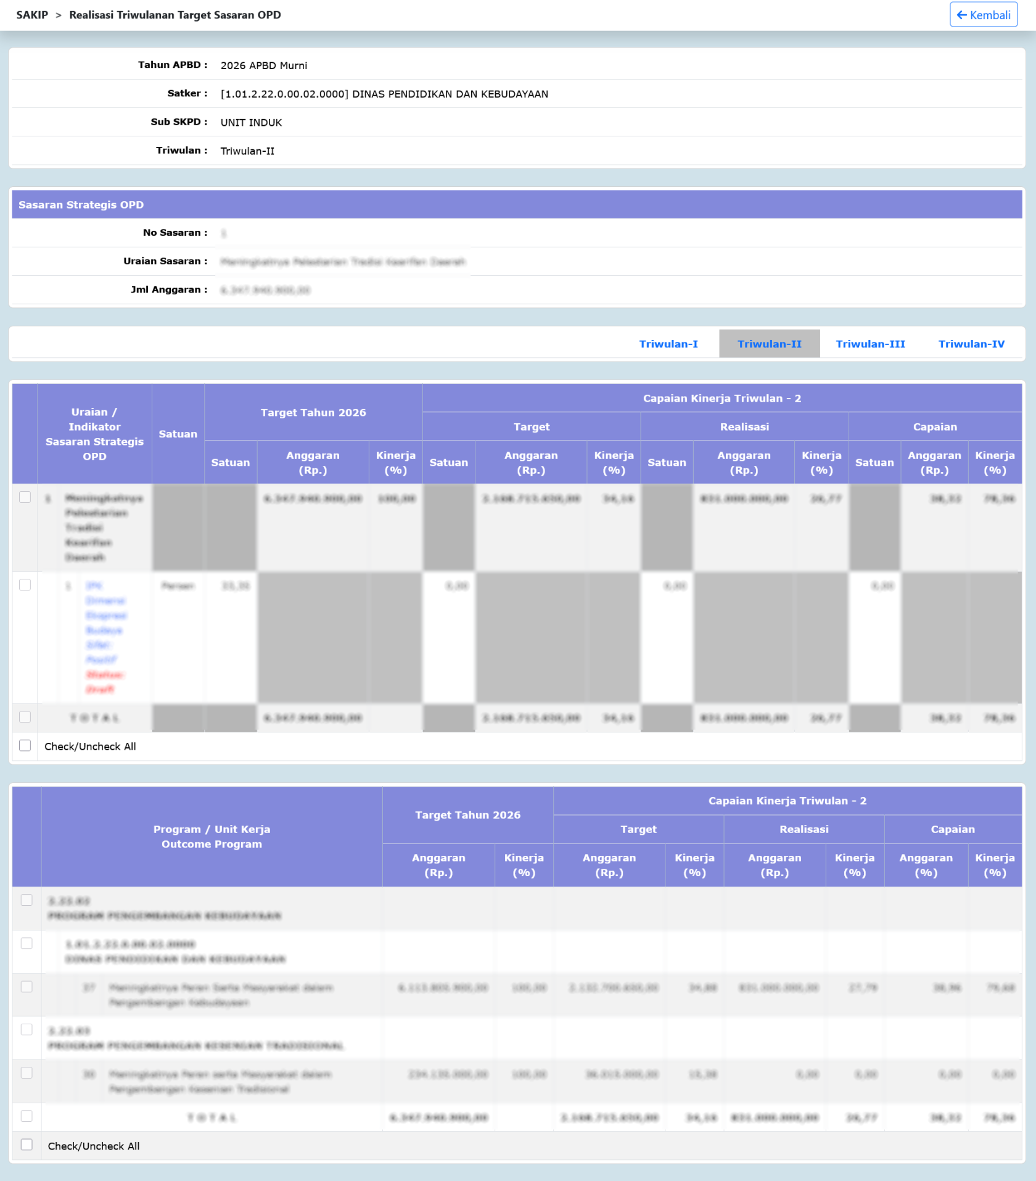Select the third program table row checkbox
Screen dimensions: 1036x1181
[x=27, y=986]
